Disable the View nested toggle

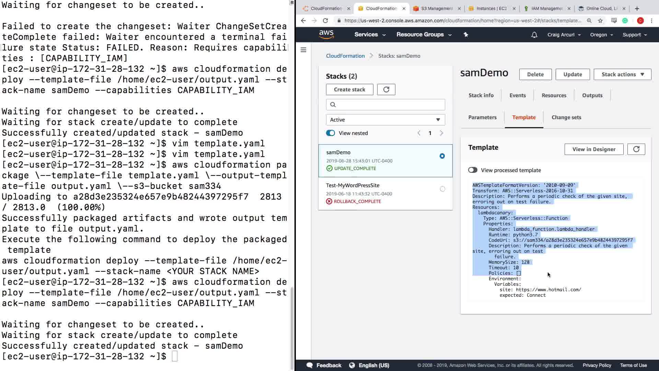[x=330, y=133]
